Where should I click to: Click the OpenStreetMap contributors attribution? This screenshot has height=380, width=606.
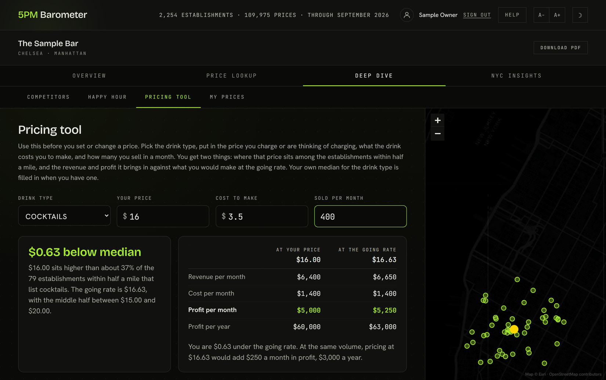[575, 374]
